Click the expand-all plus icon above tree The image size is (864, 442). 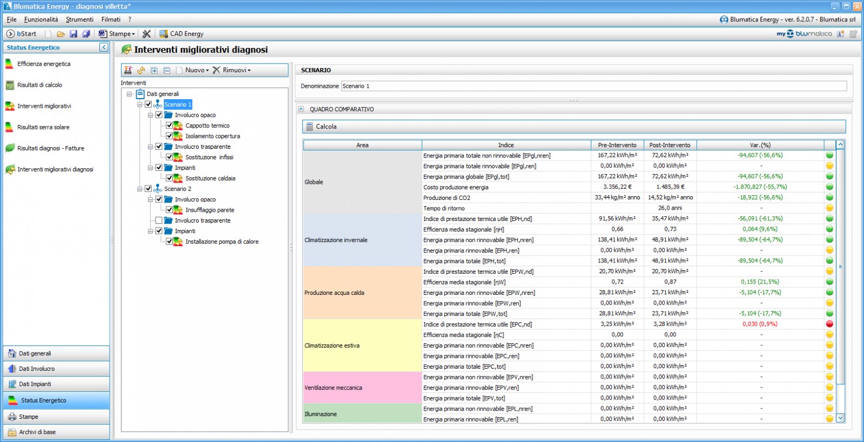(x=154, y=71)
